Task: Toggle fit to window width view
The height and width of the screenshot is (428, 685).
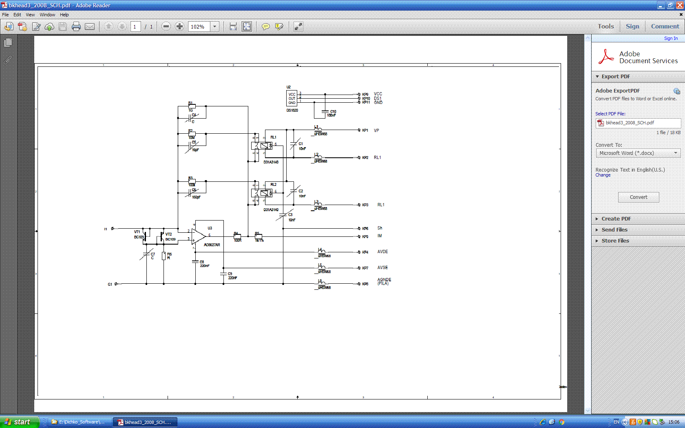Action: pos(233,27)
